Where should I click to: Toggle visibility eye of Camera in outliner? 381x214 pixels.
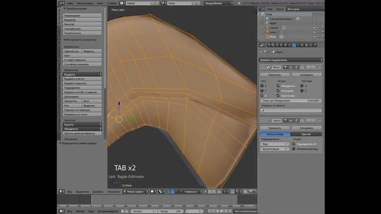point(314,28)
